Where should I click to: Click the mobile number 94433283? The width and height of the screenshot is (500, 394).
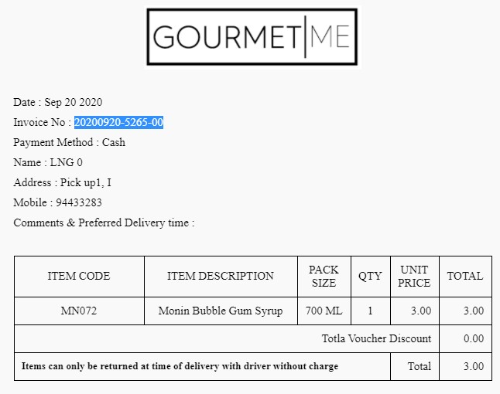point(79,202)
